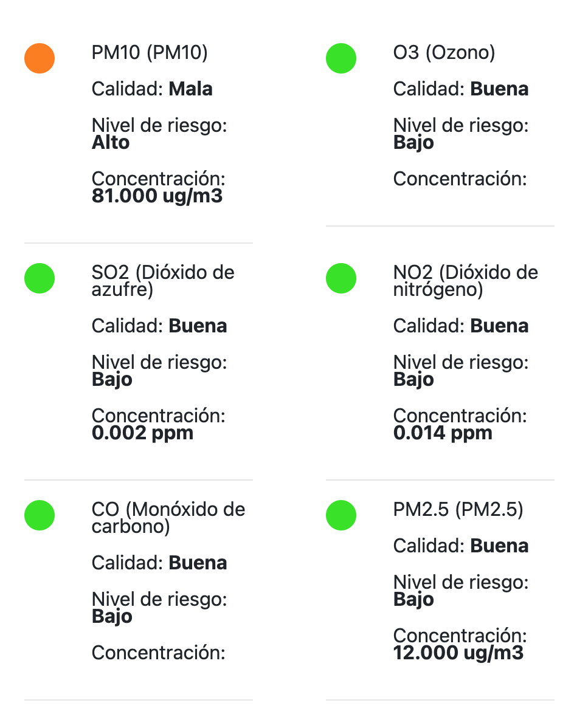The width and height of the screenshot is (574, 717).
Task: Click the CO (Monóxido de carbono) title
Action: (x=168, y=518)
